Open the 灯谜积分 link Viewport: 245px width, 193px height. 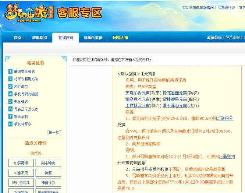point(225,118)
